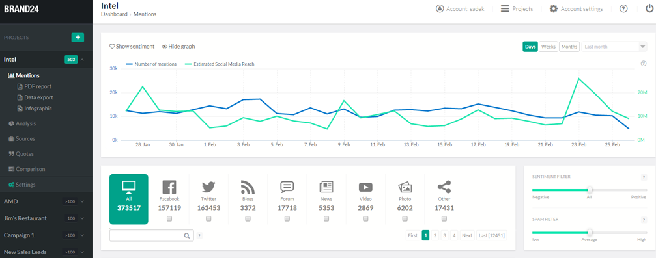Image resolution: width=656 pixels, height=258 pixels.
Task: Switch graph to Weeks view
Action: (548, 47)
